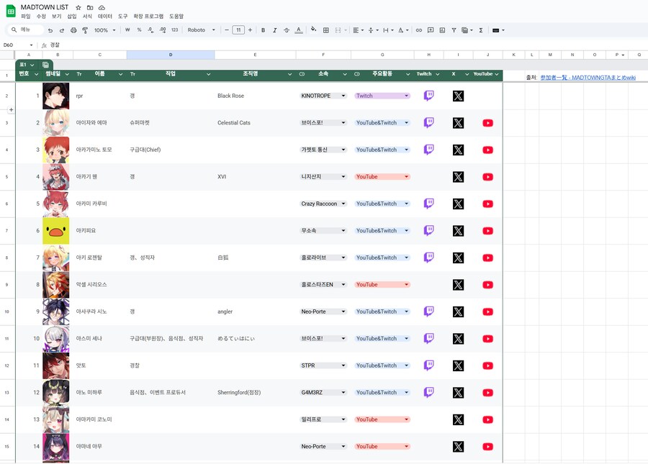Open the fill color picker
The width and height of the screenshot is (648, 464).
pyautogui.click(x=313, y=30)
